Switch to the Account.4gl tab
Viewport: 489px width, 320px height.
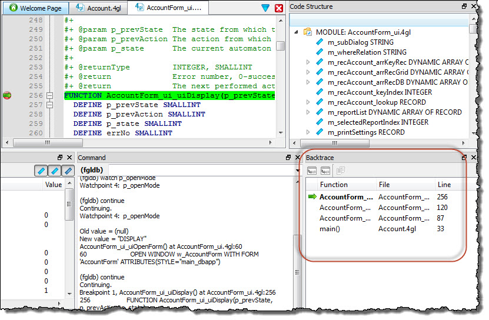coord(101,8)
